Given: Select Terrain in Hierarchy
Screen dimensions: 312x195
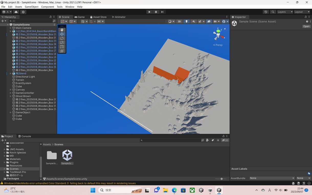Looking at the screenshot, I should click(x=20, y=80).
